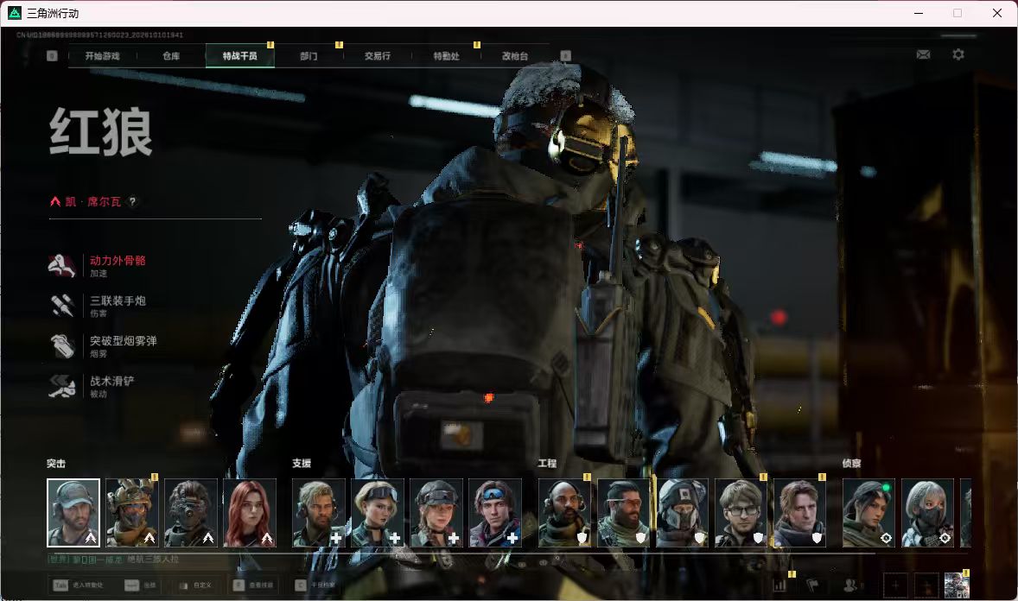Select the 工程 operator wearing clear glasses
Image resolution: width=1018 pixels, height=601 pixels.
tap(741, 513)
